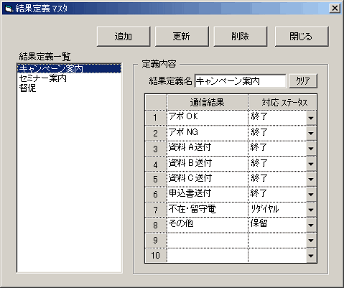The height and width of the screenshot is (288, 344).
Task: Click the empty 通信結果 cell in row 9
Action: tap(208, 241)
